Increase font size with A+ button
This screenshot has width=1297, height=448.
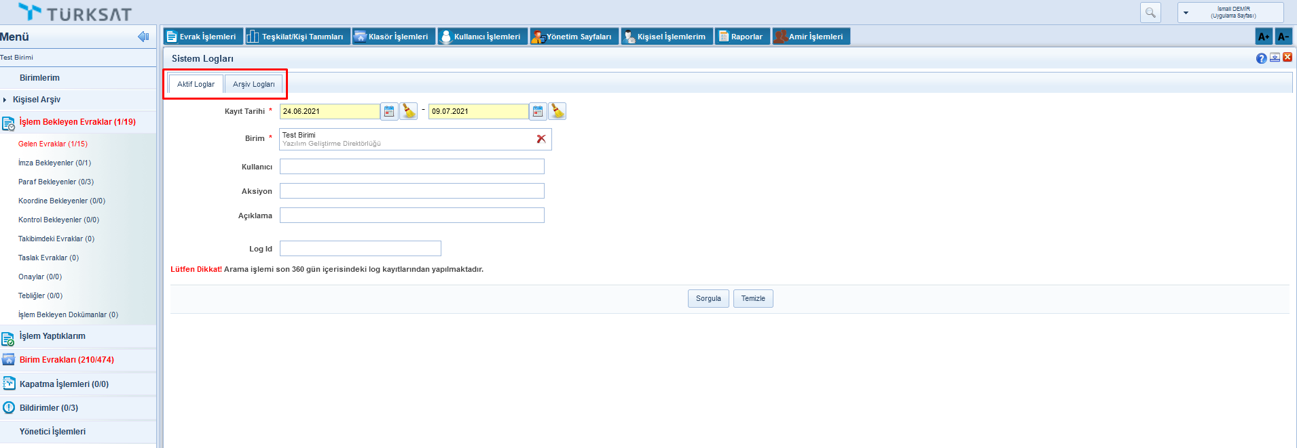[x=1264, y=37]
